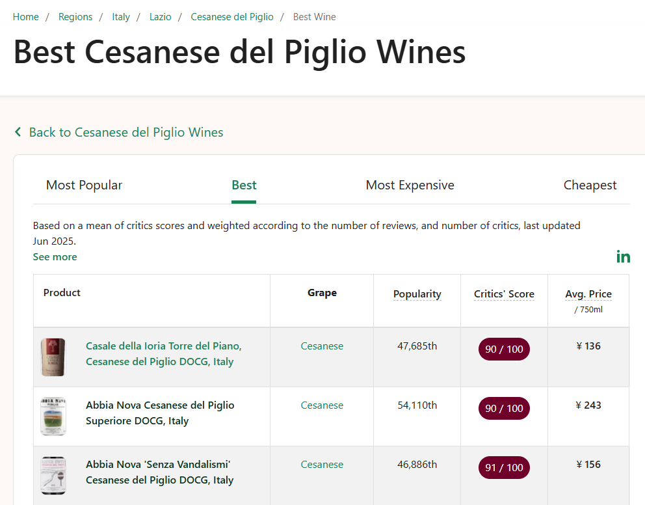Share page via LinkedIn icon
The height and width of the screenshot is (505, 645).
[623, 256]
